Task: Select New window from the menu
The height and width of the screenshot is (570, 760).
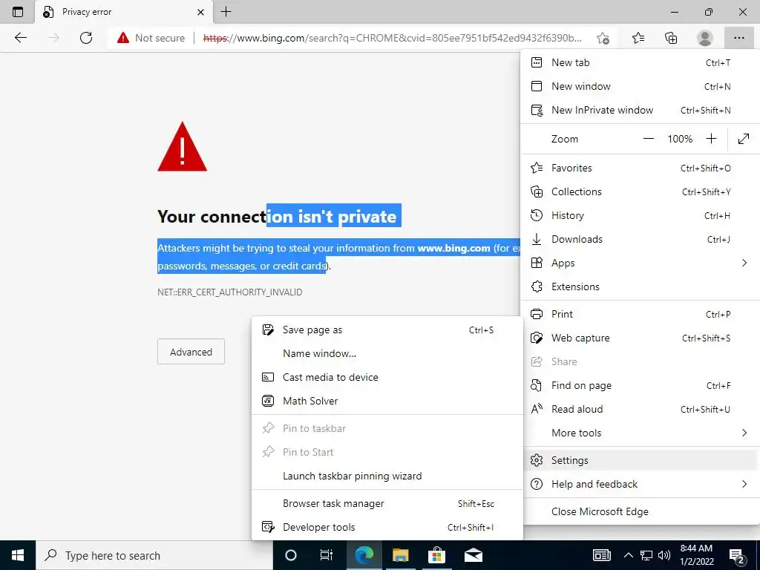Action: point(640,86)
